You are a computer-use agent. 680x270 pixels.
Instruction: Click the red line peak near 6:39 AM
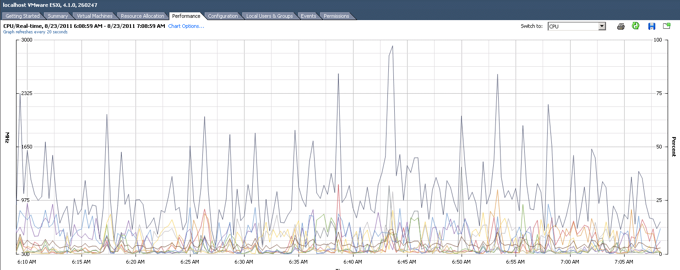click(x=338, y=185)
